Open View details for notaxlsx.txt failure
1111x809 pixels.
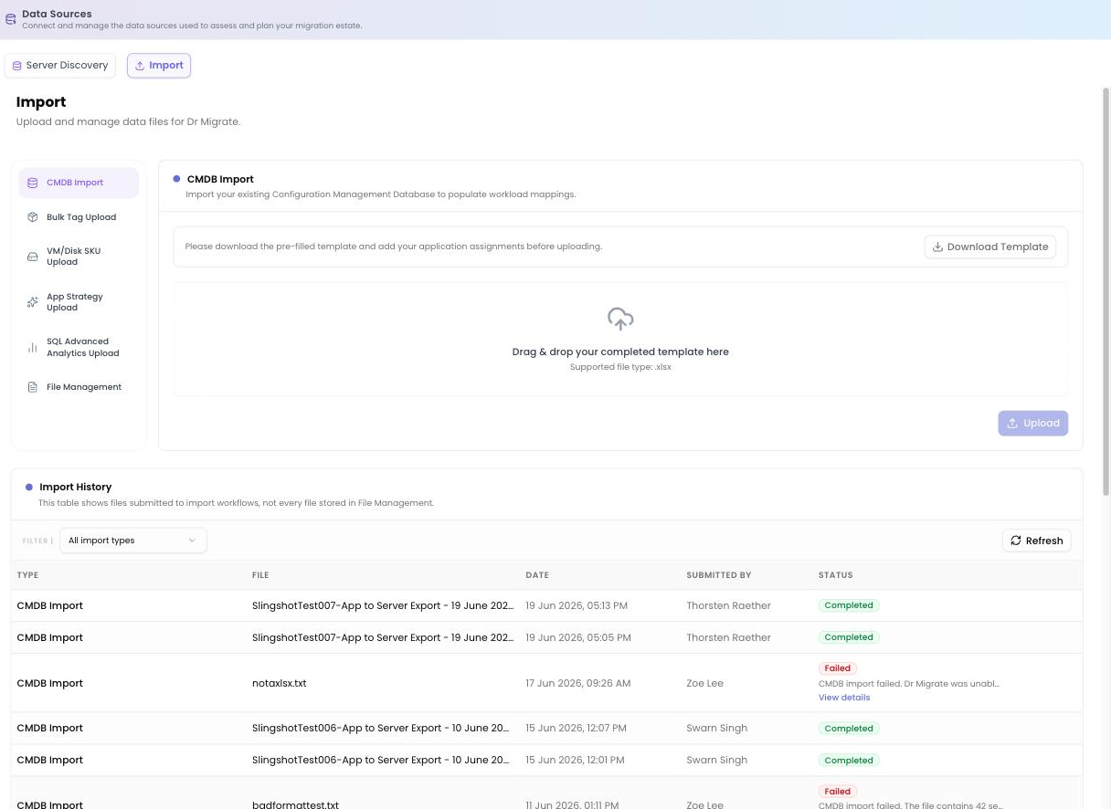click(844, 698)
